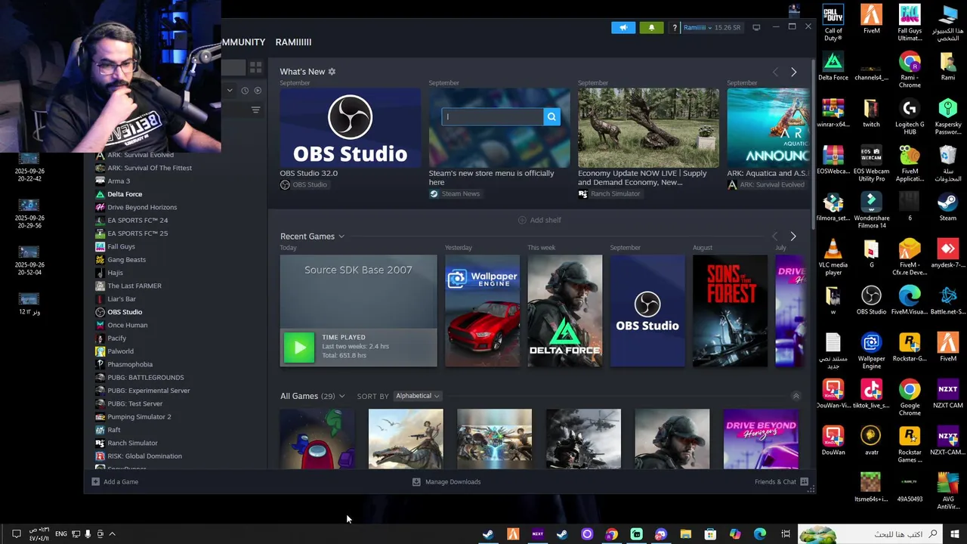This screenshot has width=967, height=544.
Task: Toggle show ready-to-play games filter
Action: 258,91
